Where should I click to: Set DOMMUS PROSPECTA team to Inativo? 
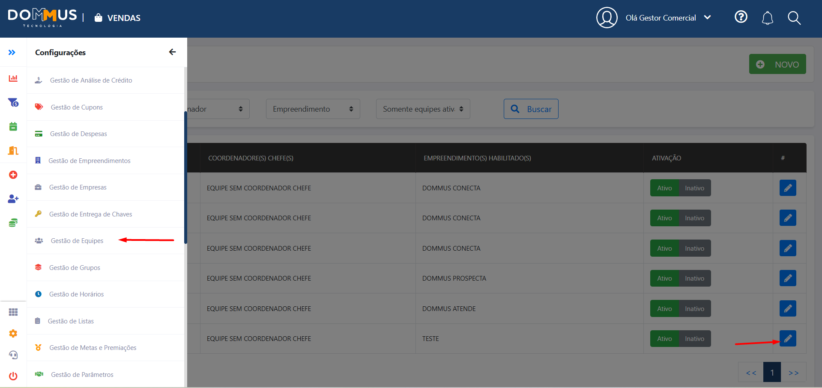(x=695, y=278)
